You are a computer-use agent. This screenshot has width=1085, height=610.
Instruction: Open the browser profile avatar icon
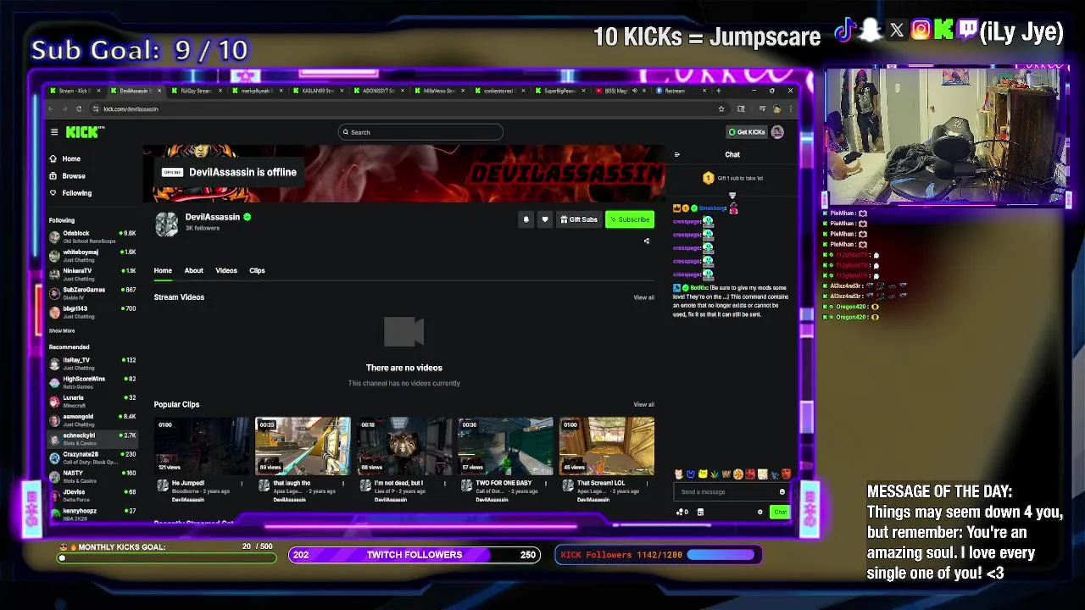pyautogui.click(x=776, y=108)
